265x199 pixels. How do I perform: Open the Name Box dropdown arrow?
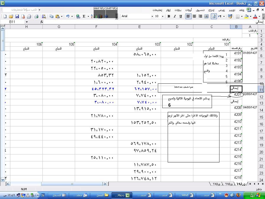click(27, 22)
